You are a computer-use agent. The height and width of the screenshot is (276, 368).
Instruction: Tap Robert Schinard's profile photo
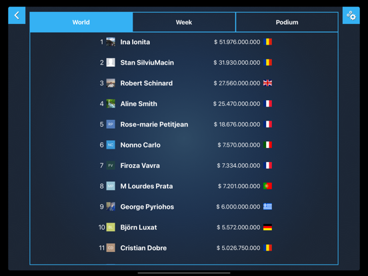click(x=111, y=83)
